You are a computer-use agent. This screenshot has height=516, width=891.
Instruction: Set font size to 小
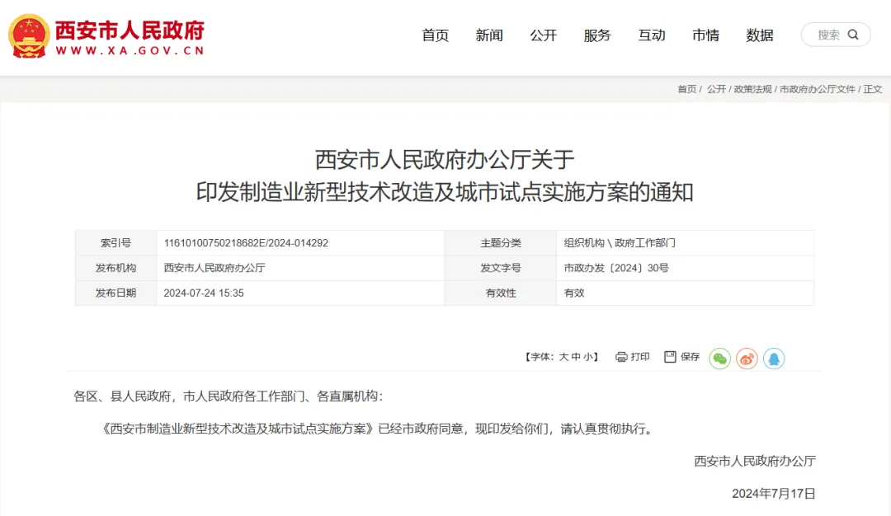[x=587, y=357]
